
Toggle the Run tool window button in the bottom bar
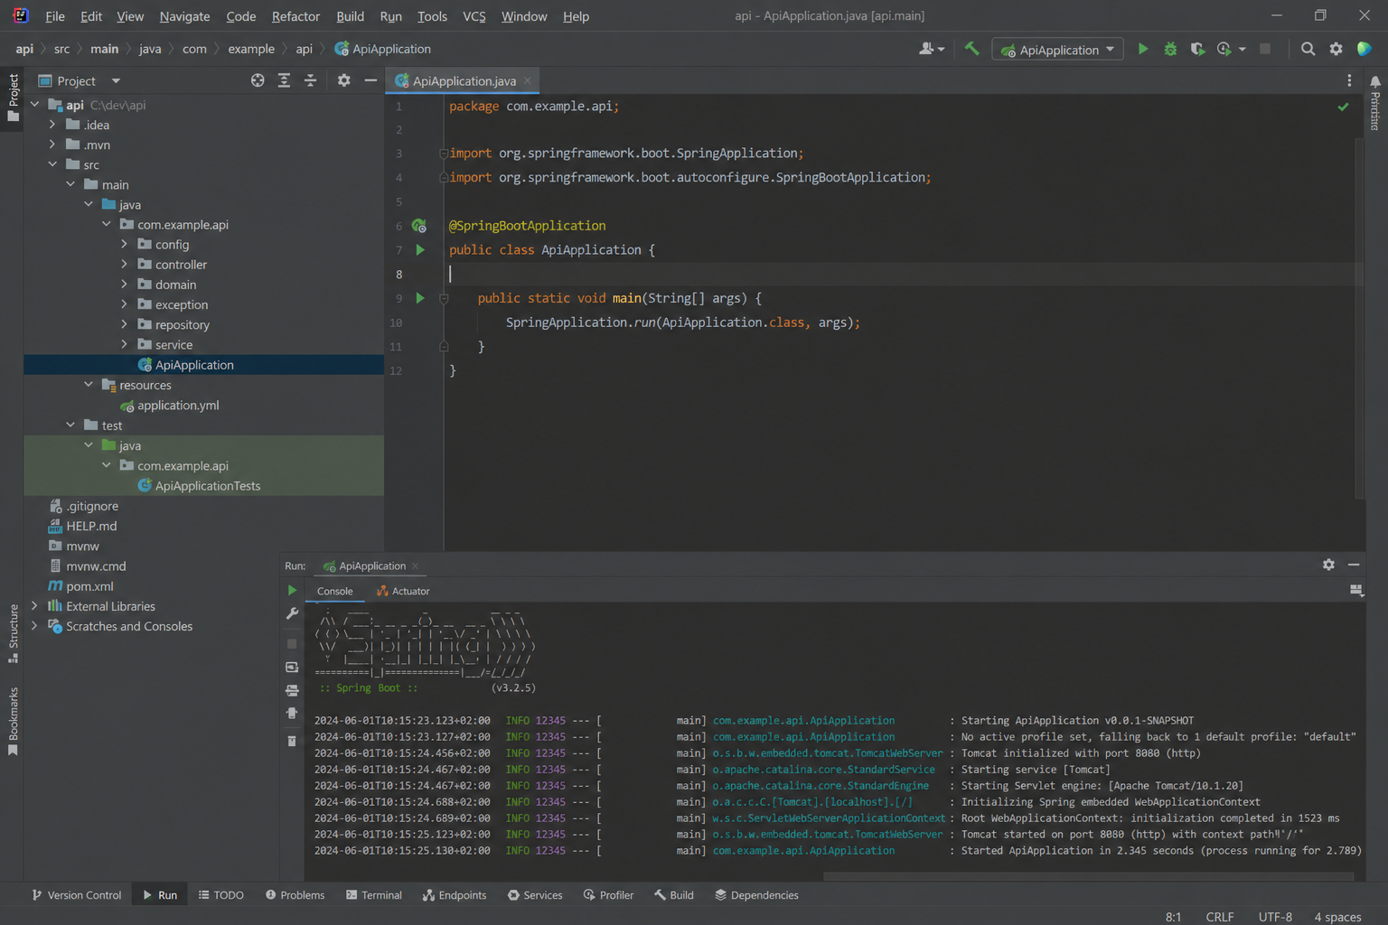160,895
